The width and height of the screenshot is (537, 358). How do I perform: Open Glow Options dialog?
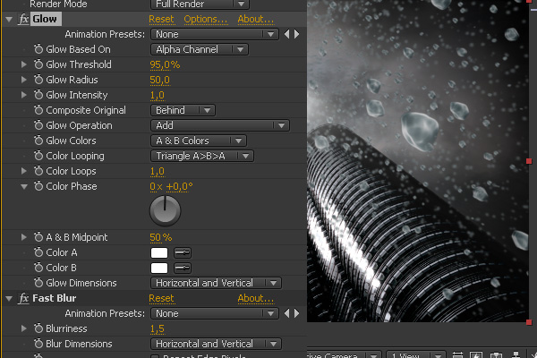click(206, 19)
